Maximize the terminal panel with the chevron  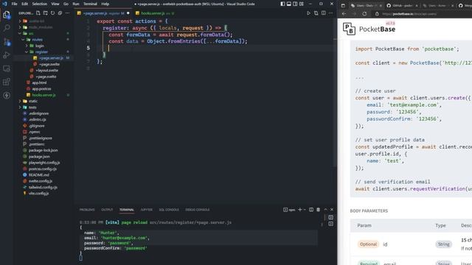(x=325, y=210)
